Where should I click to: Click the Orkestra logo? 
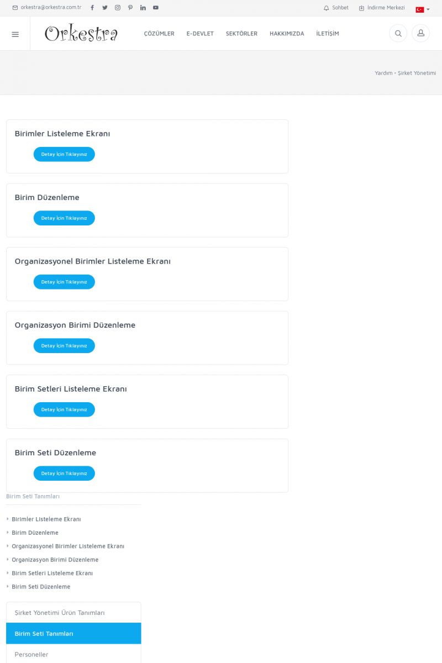pyautogui.click(x=81, y=34)
